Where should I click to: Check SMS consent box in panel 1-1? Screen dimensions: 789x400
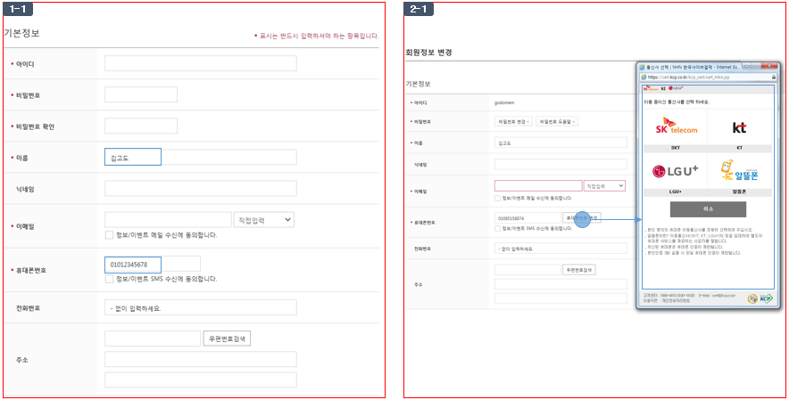(109, 279)
